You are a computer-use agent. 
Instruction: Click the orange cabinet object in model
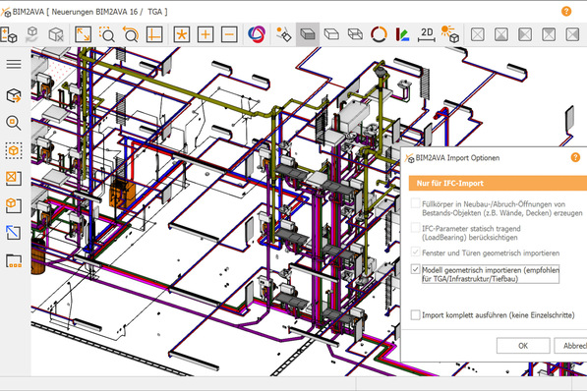point(122,194)
